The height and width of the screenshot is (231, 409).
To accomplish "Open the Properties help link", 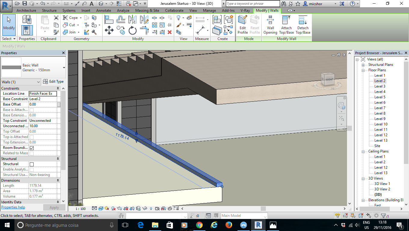I will point(13,207).
